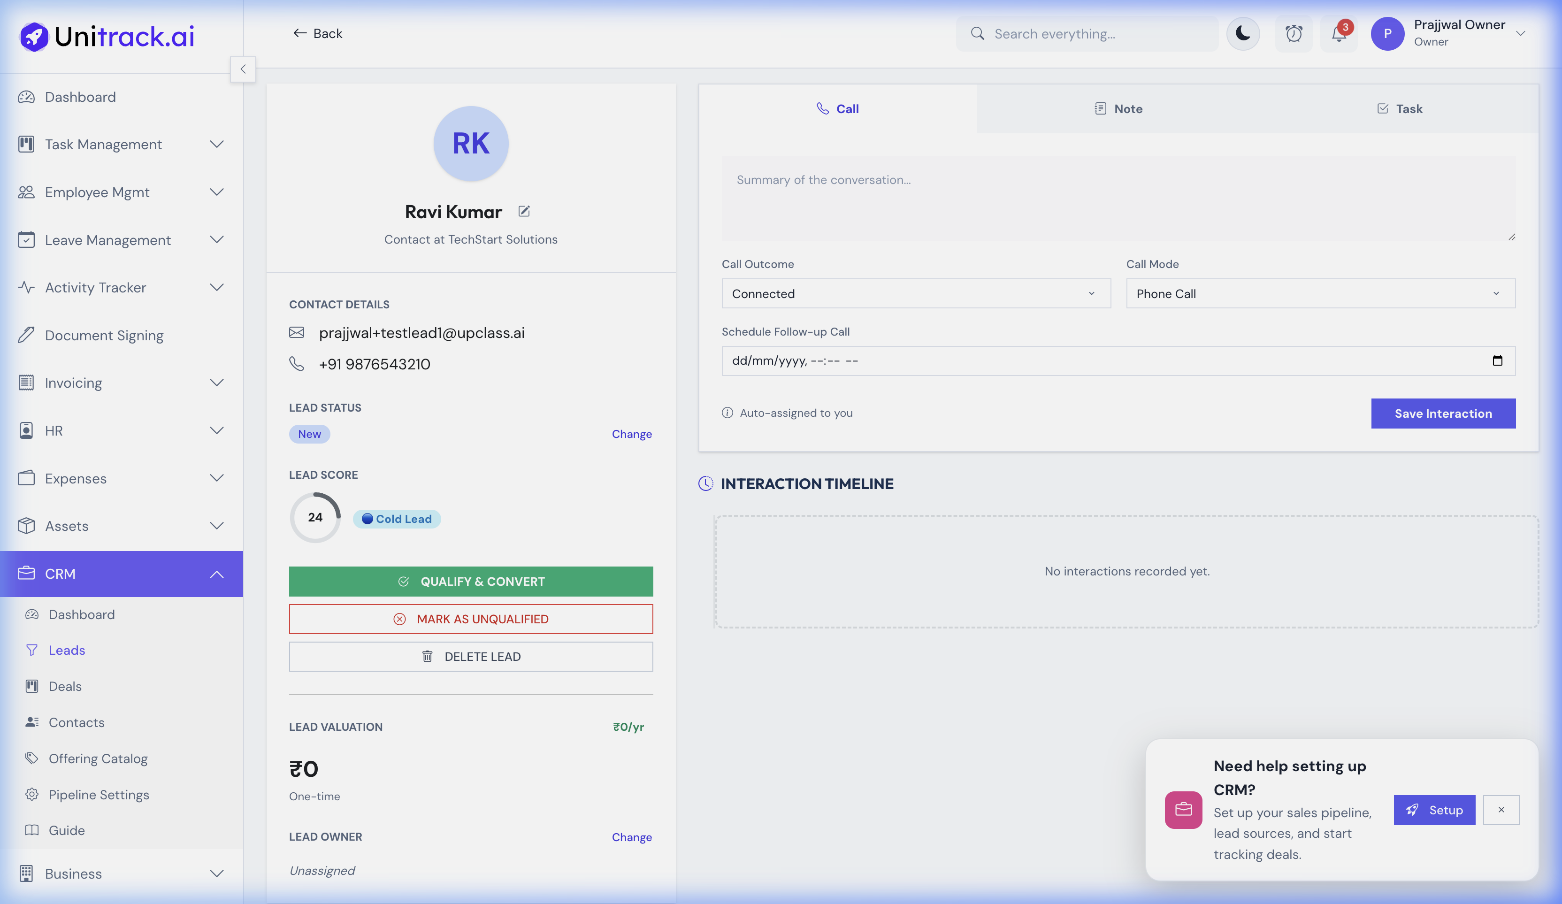
Task: Open the alarm clock timer icon
Action: coord(1294,33)
